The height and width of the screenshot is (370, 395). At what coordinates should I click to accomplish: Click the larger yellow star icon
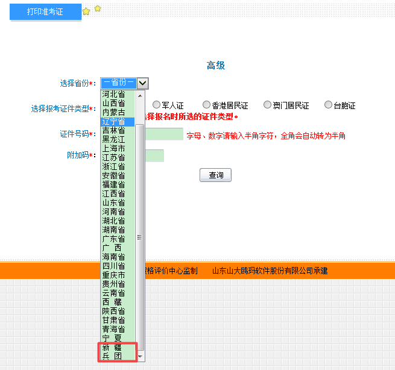pyautogui.click(x=86, y=12)
